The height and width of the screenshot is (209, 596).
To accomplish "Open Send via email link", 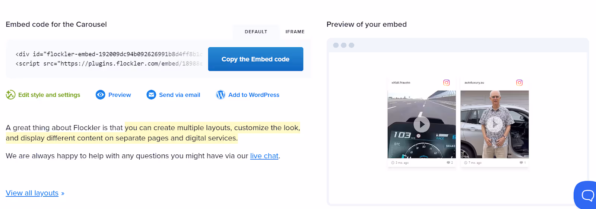I will [180, 95].
